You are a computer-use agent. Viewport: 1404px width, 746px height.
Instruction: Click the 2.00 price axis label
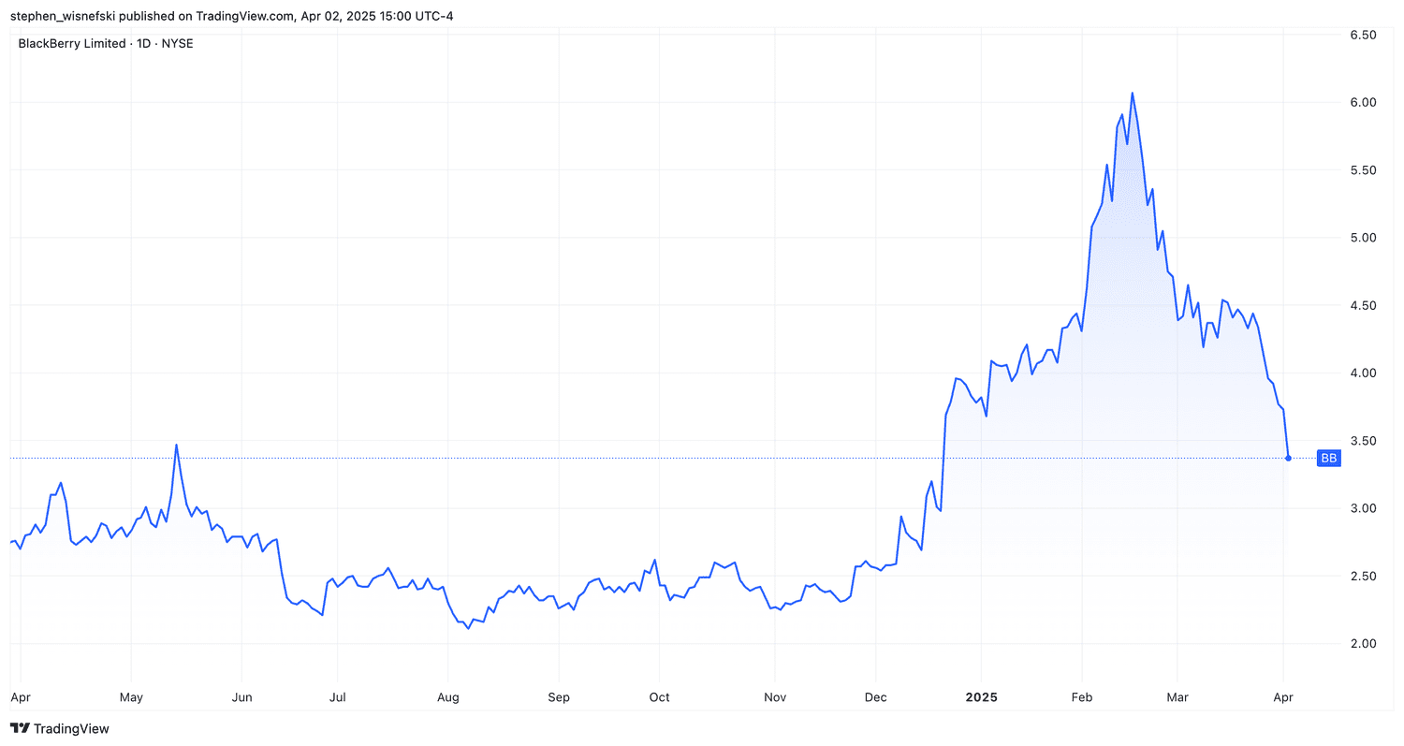point(1363,643)
